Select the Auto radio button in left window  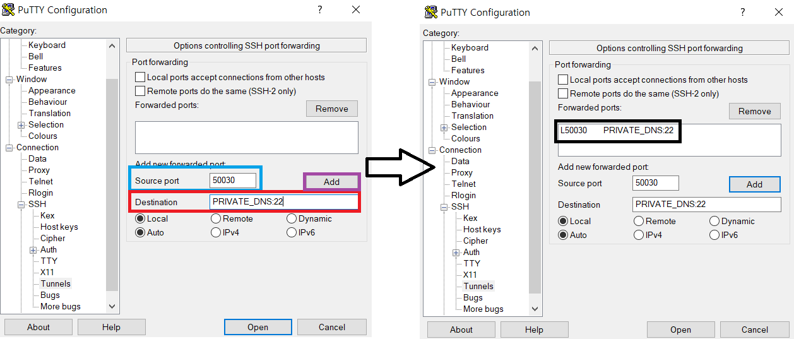pos(140,232)
